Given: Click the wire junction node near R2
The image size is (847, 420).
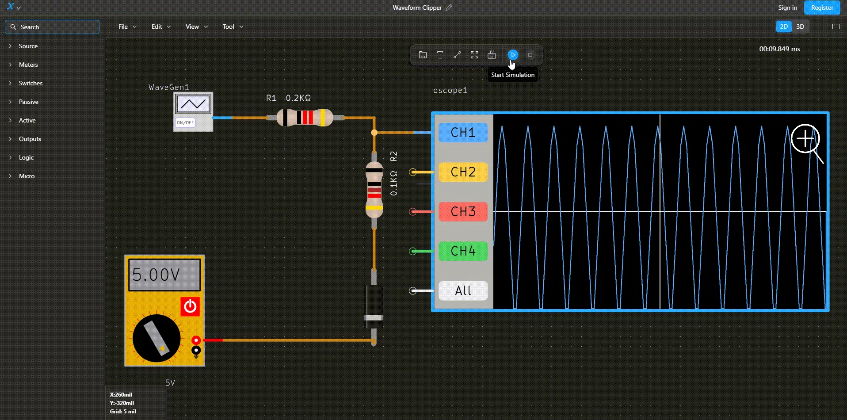Looking at the screenshot, I should [x=374, y=133].
